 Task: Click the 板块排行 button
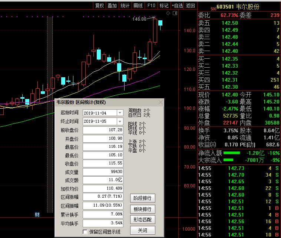142,209
